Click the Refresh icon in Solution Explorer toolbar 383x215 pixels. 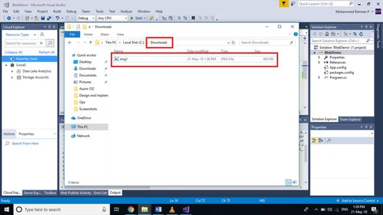click(361, 34)
